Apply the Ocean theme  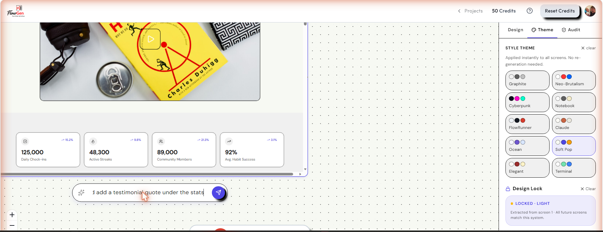point(527,146)
